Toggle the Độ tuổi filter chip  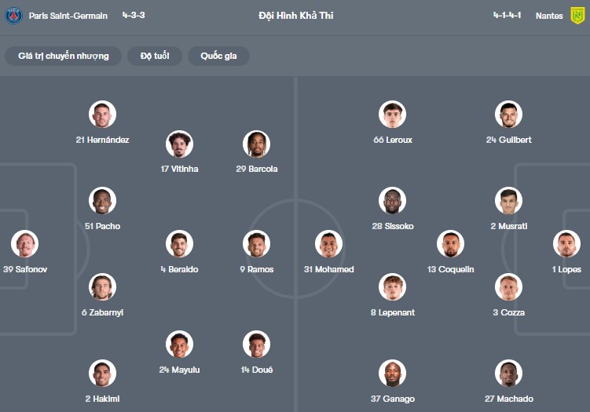[x=155, y=56]
